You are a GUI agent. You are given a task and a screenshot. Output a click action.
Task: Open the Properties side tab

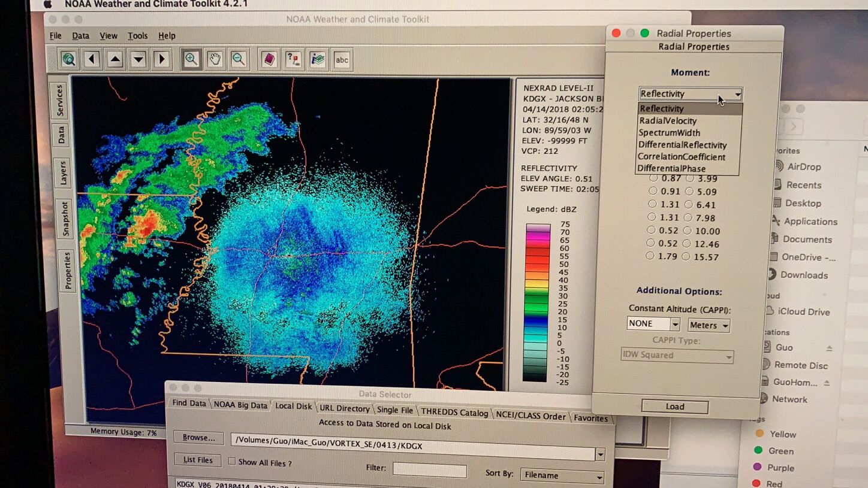pos(67,271)
